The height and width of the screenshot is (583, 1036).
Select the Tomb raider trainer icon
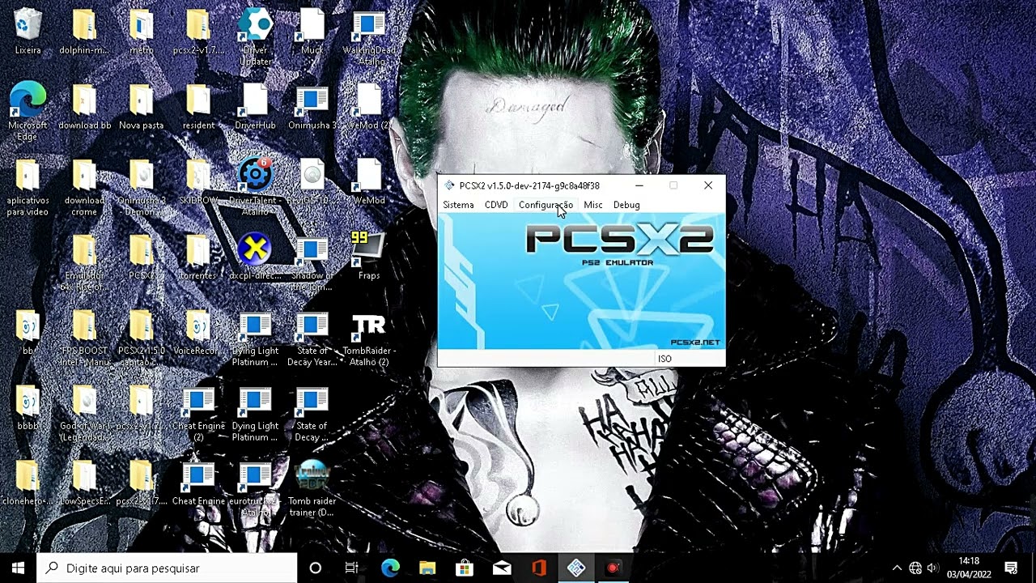(x=312, y=488)
